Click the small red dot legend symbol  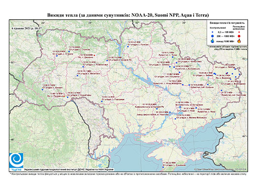coord(239,32)
